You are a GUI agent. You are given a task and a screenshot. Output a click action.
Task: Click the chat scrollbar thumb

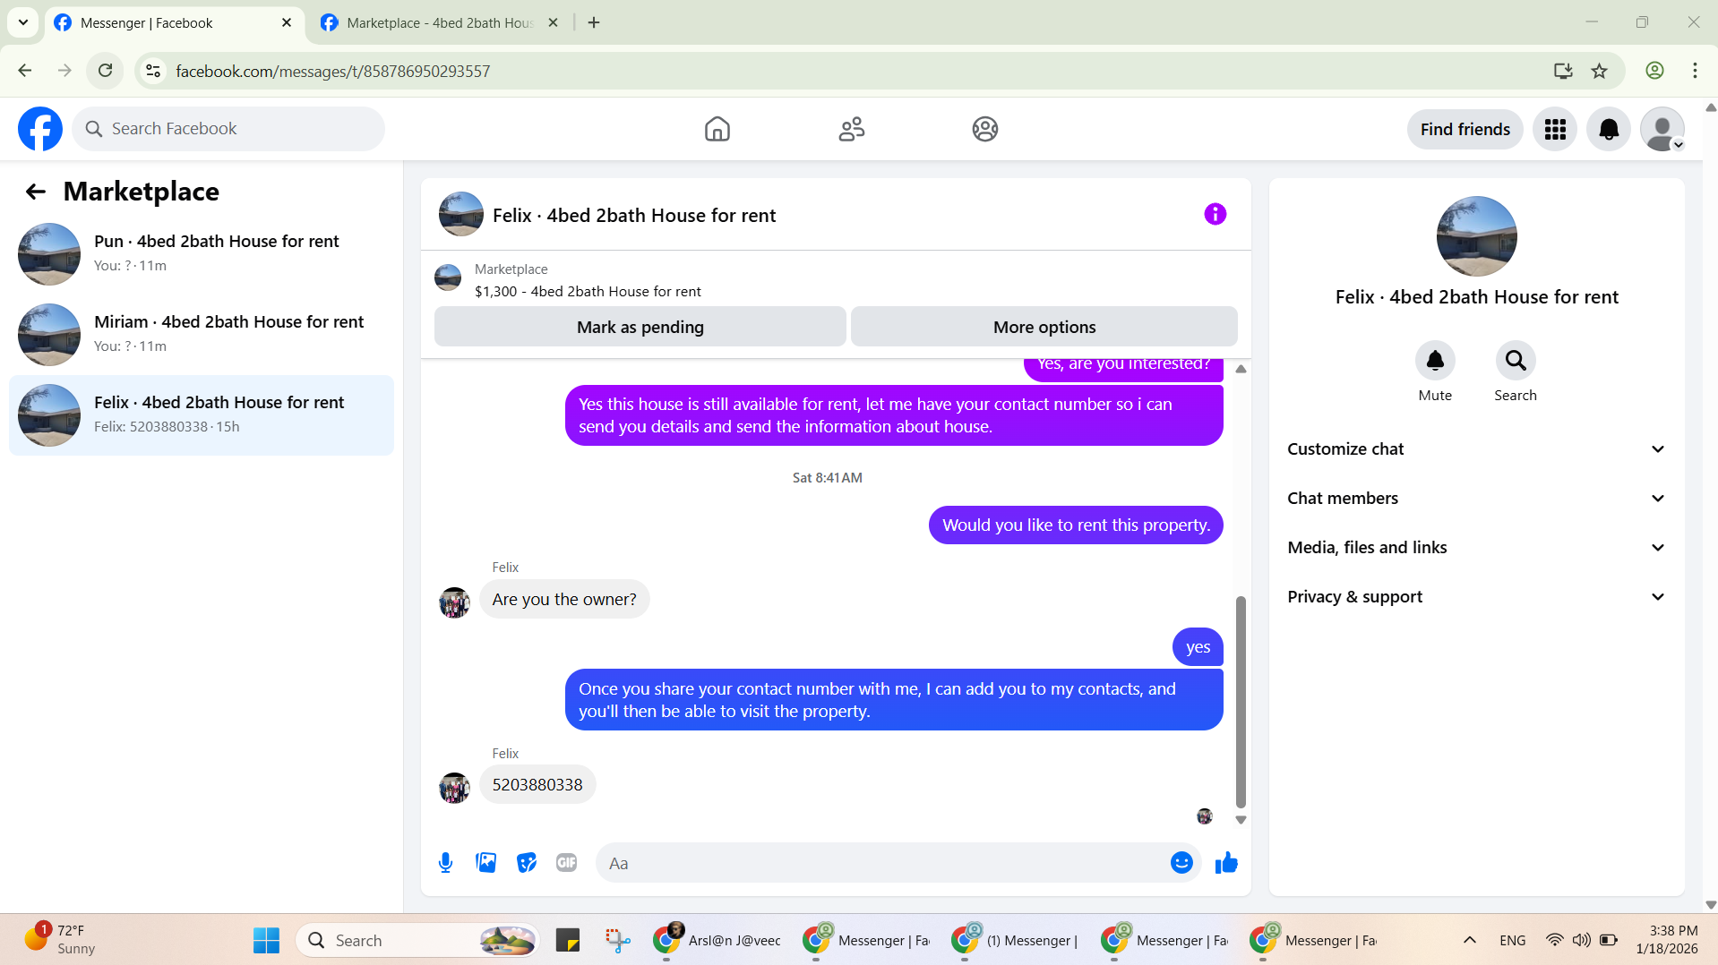(1241, 702)
